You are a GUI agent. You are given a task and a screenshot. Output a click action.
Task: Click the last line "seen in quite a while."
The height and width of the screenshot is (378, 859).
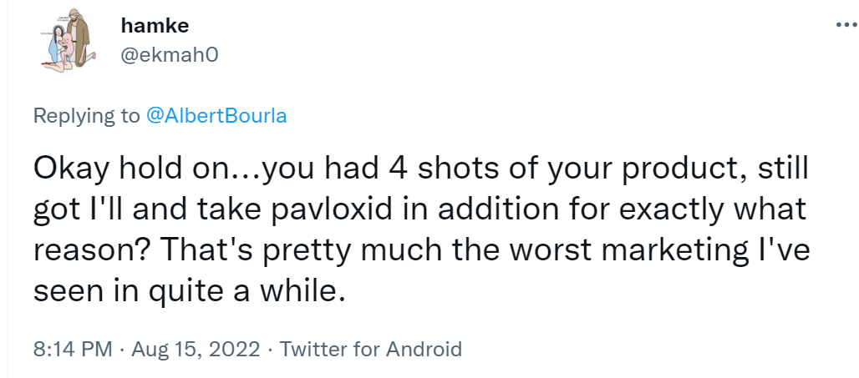(188, 291)
